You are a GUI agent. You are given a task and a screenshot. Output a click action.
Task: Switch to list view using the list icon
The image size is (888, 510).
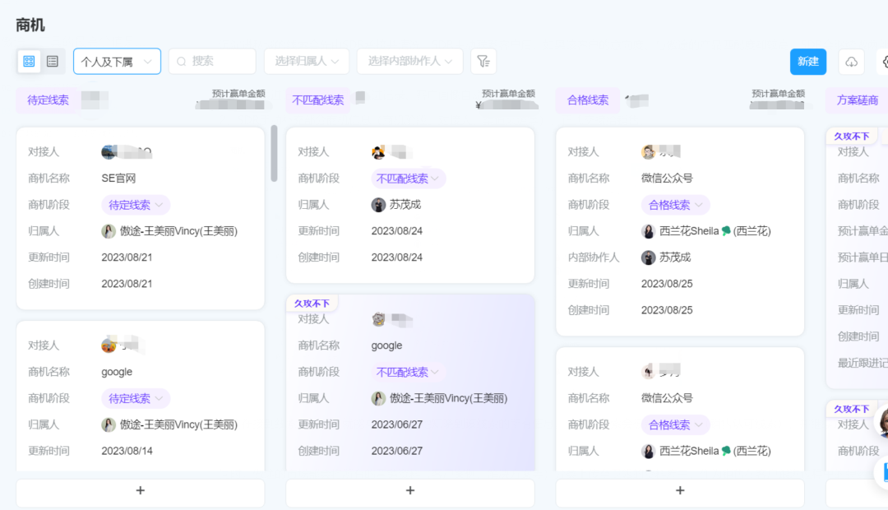pyautogui.click(x=53, y=62)
